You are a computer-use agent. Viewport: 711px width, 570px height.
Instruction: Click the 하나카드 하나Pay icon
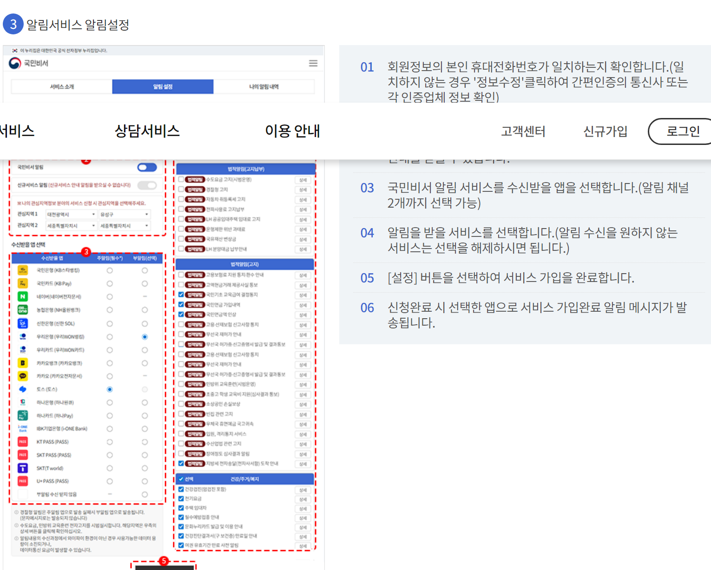22,415
